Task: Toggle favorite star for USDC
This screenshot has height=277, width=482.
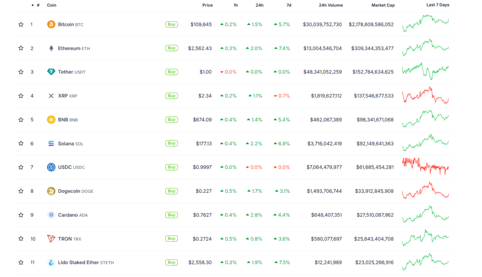Action: 21,167
